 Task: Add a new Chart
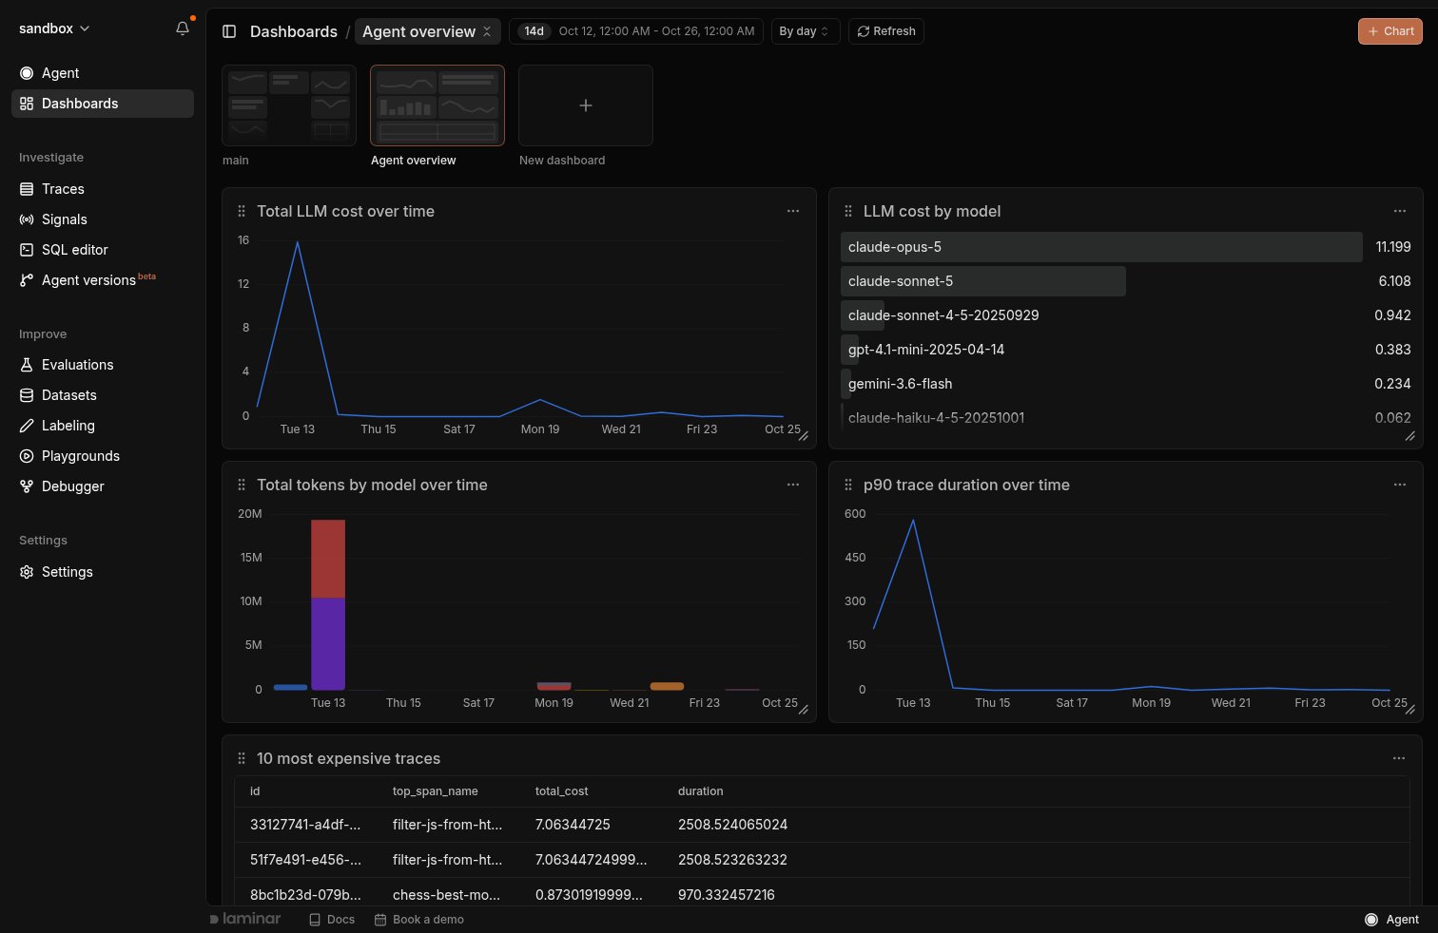1390,31
